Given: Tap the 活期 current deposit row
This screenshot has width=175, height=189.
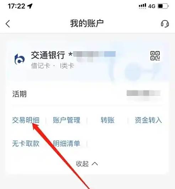Looking at the screenshot, I should tap(87, 94).
